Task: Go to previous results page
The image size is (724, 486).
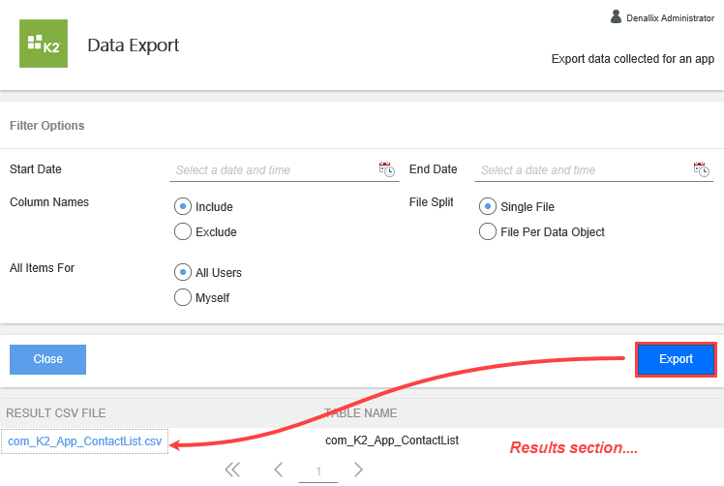Action: click(x=278, y=470)
